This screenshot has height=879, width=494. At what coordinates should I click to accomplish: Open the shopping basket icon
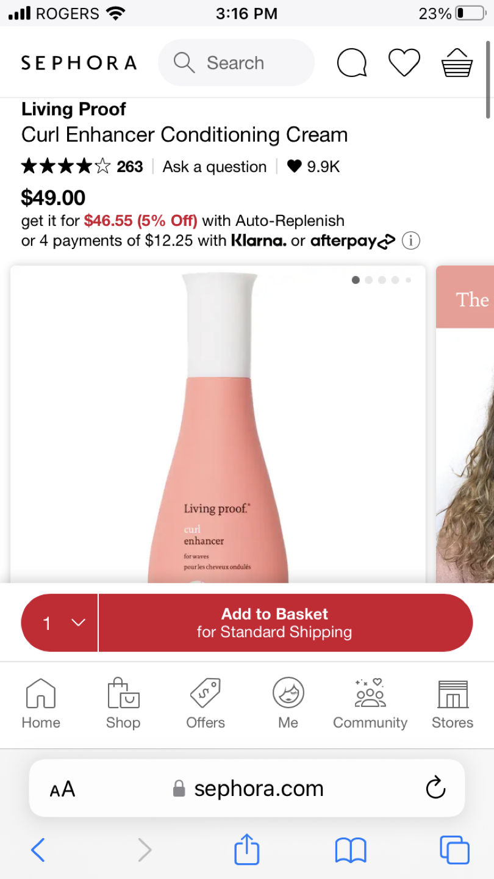[457, 62]
